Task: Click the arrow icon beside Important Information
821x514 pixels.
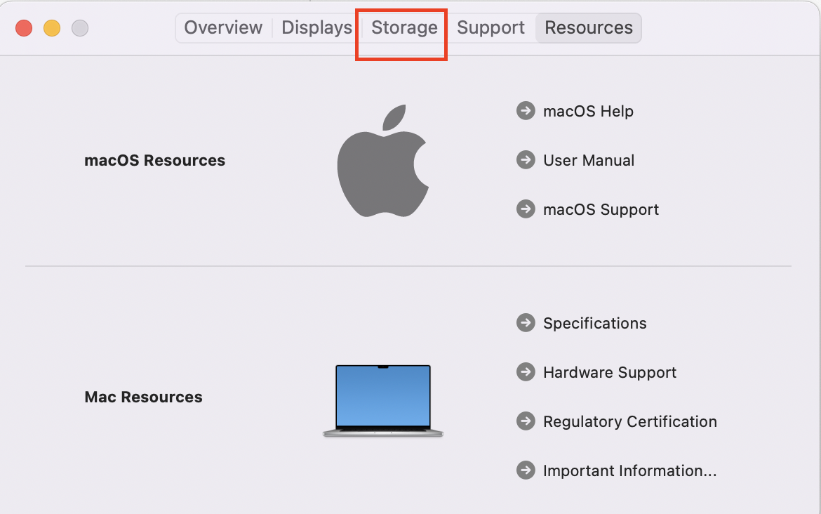Action: [526, 470]
